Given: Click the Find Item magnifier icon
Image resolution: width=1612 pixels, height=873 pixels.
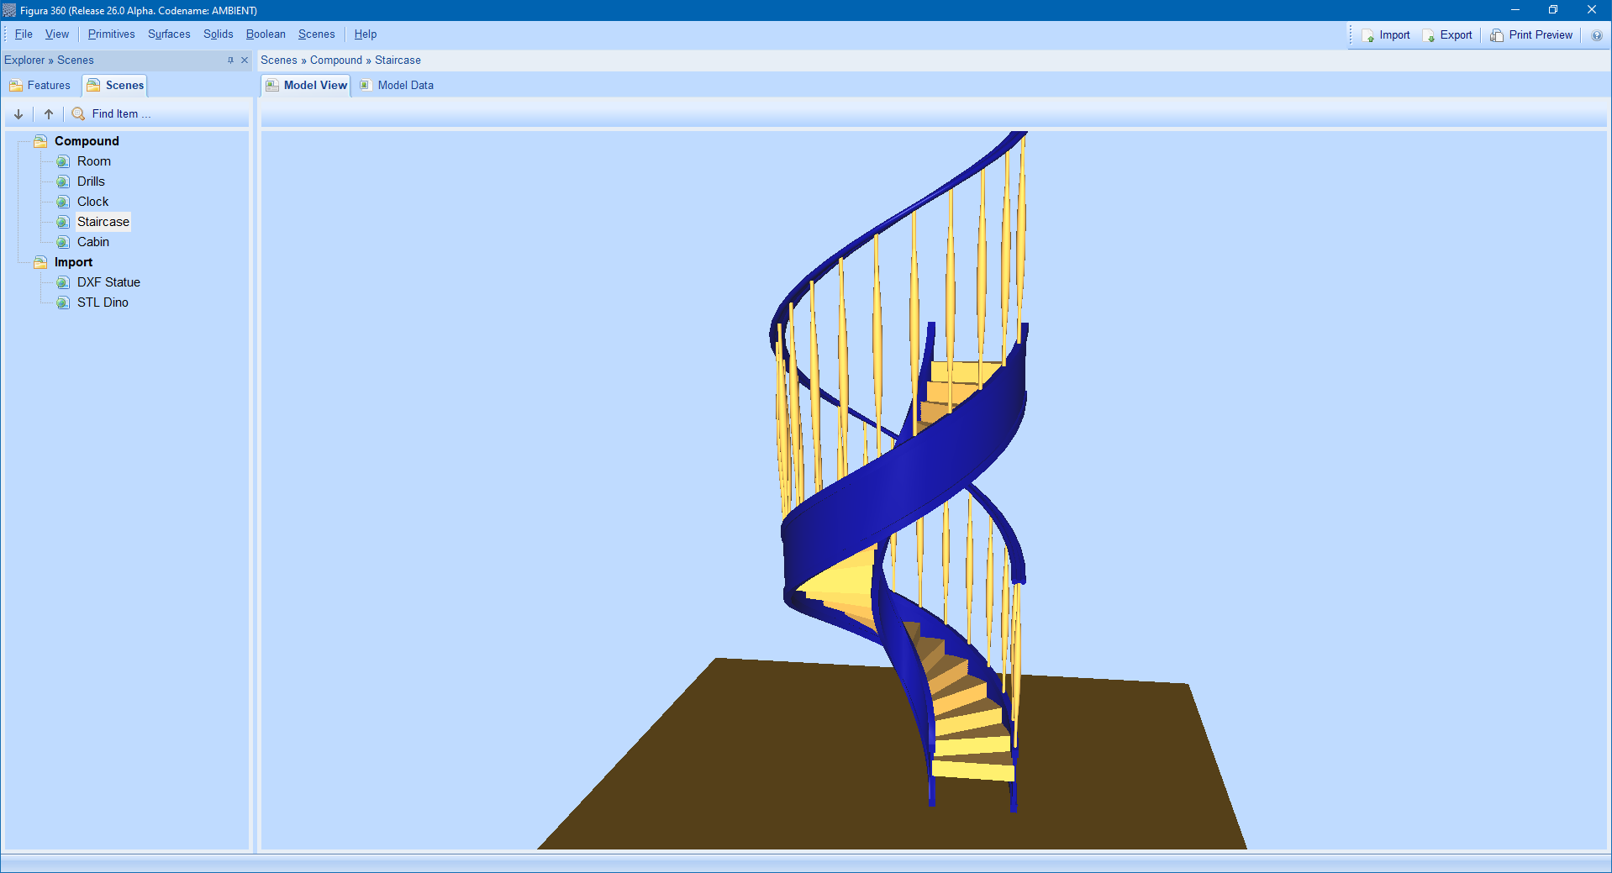Looking at the screenshot, I should pyautogui.click(x=78, y=113).
